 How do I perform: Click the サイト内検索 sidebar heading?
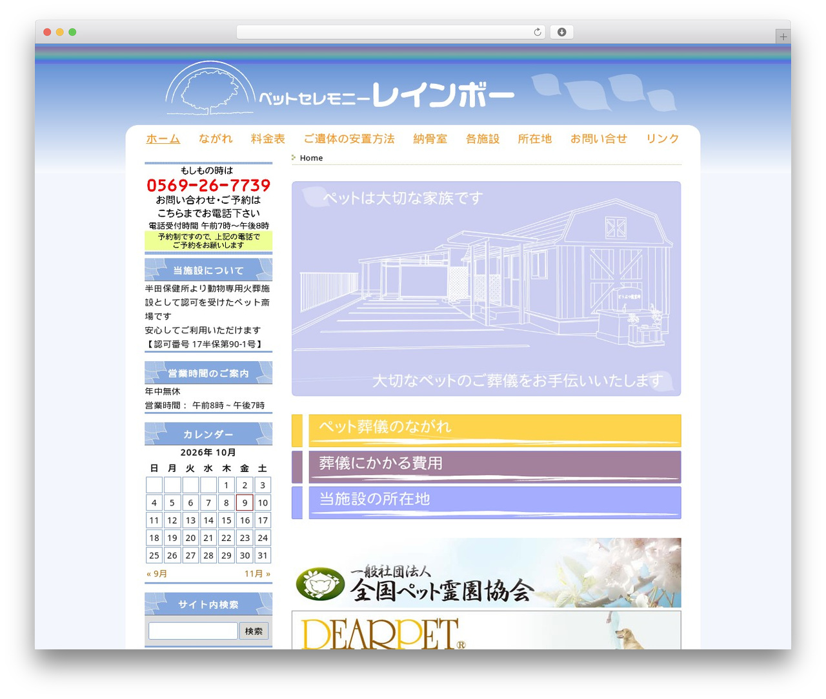tap(208, 604)
